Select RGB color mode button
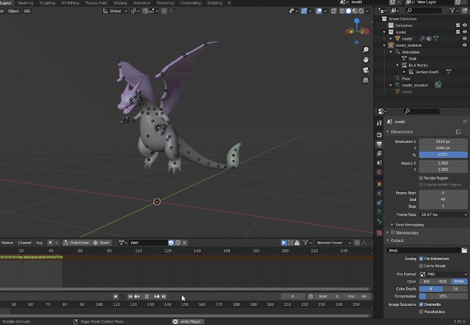This screenshot has width=470, height=325. point(443,282)
